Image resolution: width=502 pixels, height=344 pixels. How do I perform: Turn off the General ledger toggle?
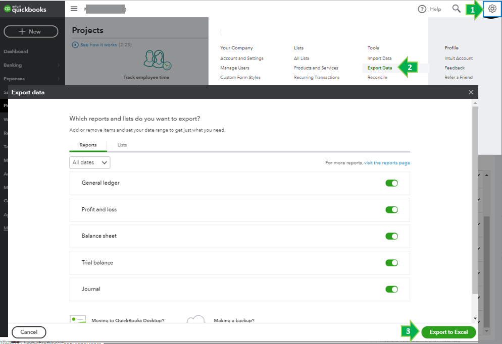pyautogui.click(x=391, y=183)
